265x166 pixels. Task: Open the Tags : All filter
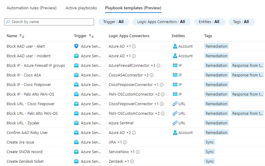[x=241, y=22]
